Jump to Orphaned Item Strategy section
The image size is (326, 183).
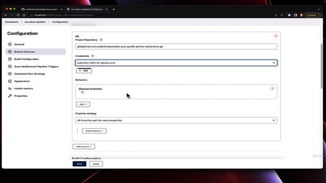click(x=30, y=74)
